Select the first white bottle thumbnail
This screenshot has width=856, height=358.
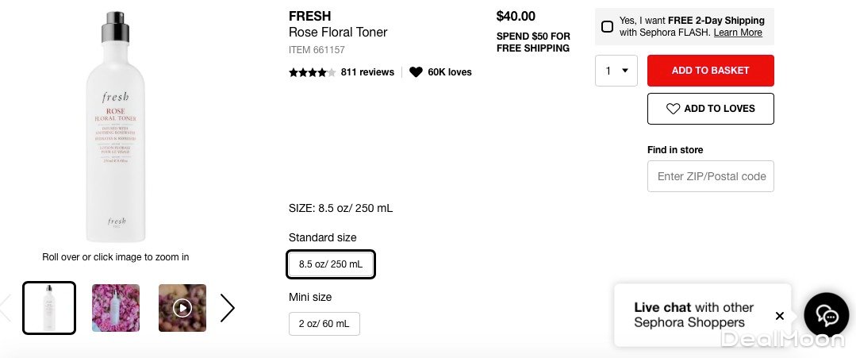coord(49,308)
